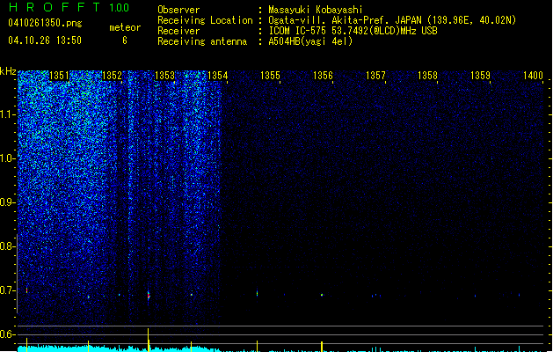Click the 0.9 kHz frequency label
Viewport: 553px width, 352px height.
pyautogui.click(x=7, y=202)
